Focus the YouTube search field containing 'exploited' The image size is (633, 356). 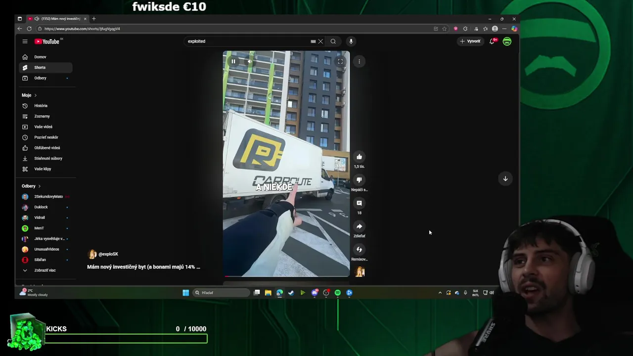(247, 42)
